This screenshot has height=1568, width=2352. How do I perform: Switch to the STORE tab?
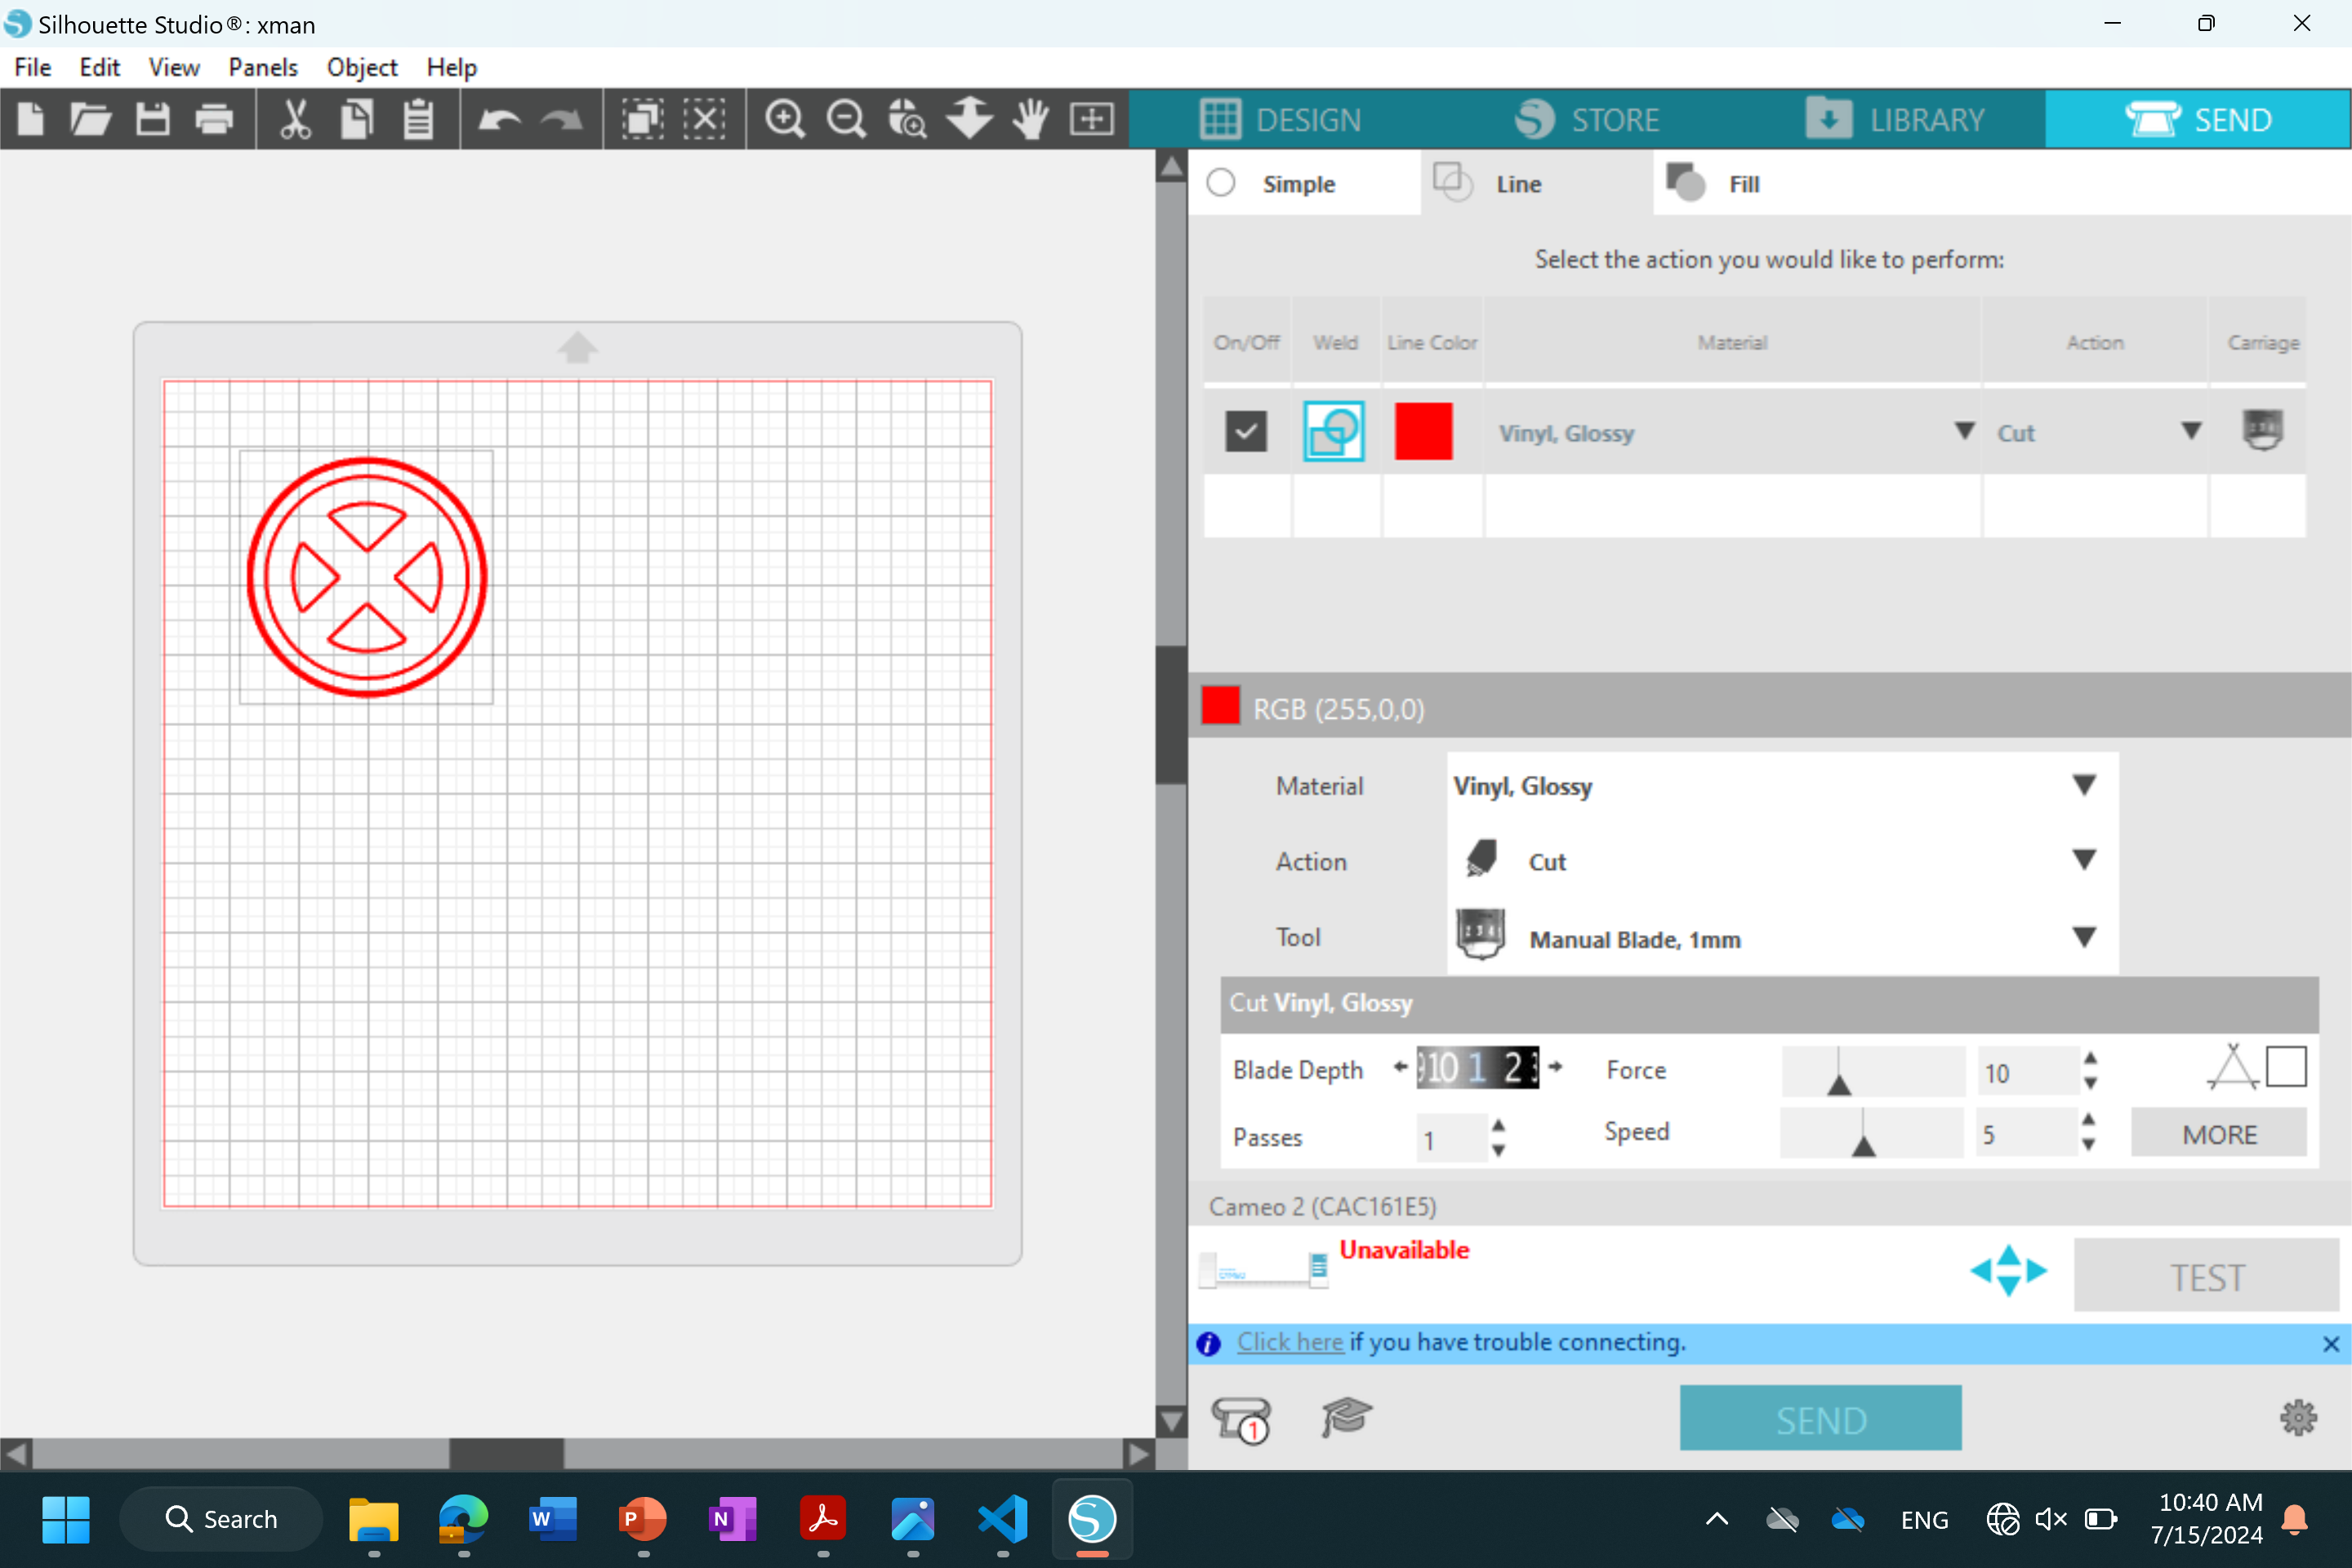point(1584,118)
